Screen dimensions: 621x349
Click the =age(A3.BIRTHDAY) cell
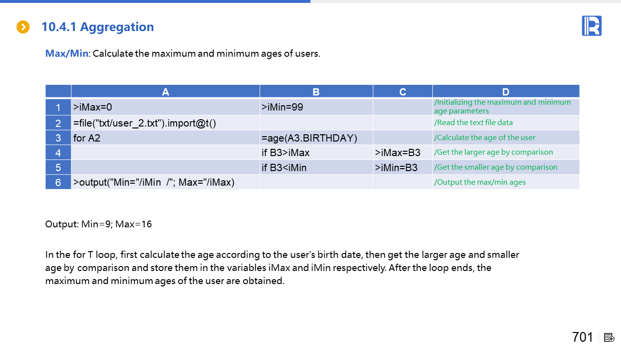pos(316,138)
